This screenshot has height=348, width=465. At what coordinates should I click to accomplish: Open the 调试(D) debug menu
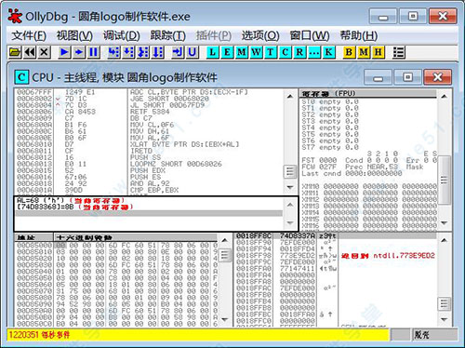(122, 35)
